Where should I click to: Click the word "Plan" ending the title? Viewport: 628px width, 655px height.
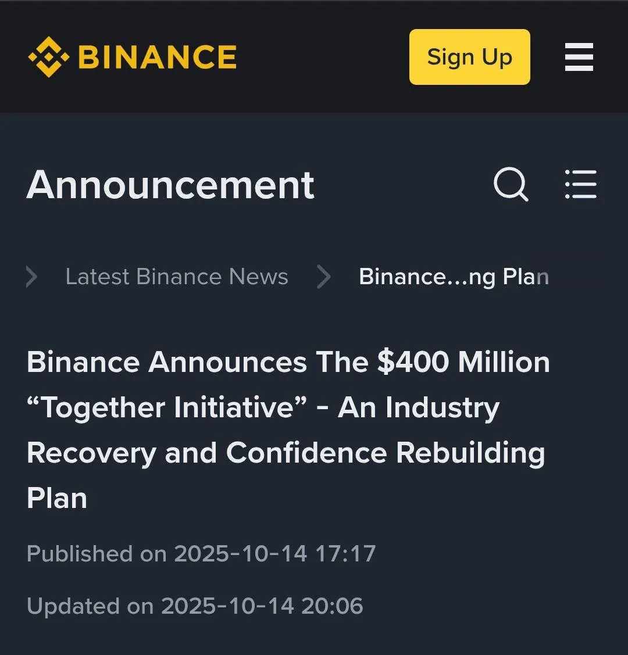[57, 498]
